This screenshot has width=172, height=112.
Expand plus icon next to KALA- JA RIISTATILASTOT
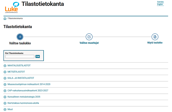point(5,78)
